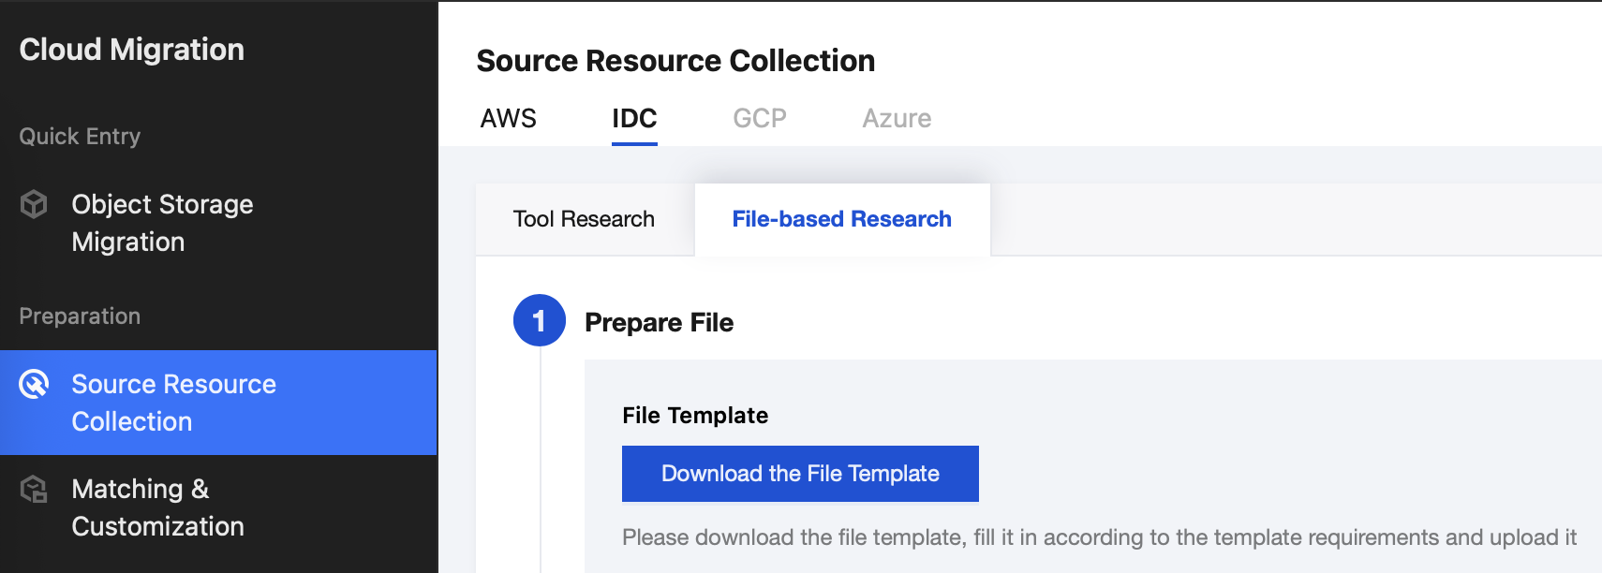This screenshot has width=1602, height=573.
Task: Click the Cloud Migration sidebar title
Action: [132, 50]
